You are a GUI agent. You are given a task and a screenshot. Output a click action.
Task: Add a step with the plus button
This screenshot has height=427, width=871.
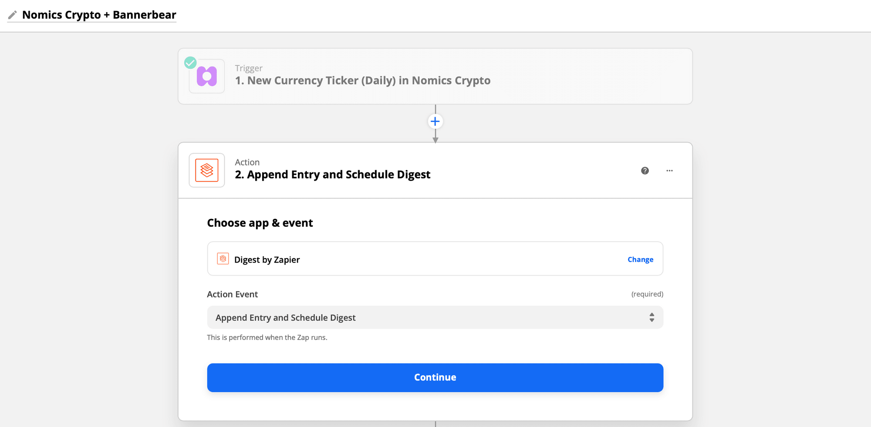(435, 121)
